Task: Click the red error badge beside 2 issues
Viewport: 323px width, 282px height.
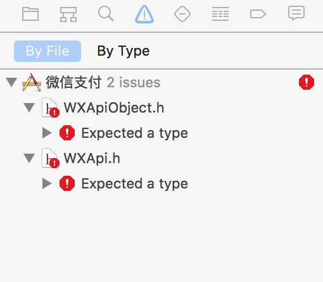Action: (307, 82)
